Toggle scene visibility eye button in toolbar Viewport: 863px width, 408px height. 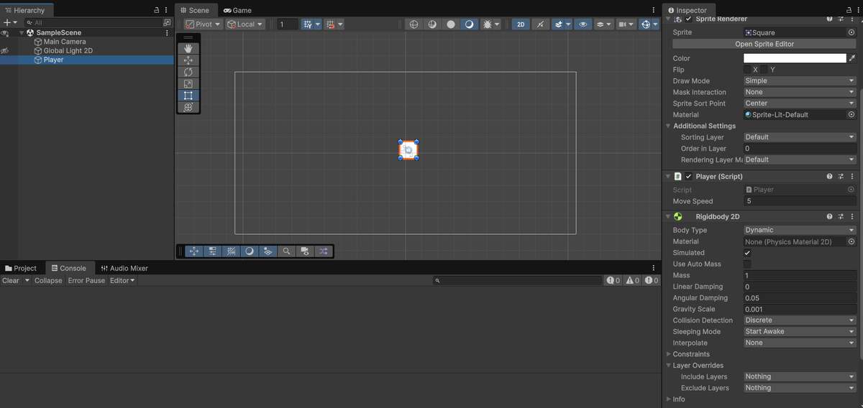pyautogui.click(x=583, y=24)
